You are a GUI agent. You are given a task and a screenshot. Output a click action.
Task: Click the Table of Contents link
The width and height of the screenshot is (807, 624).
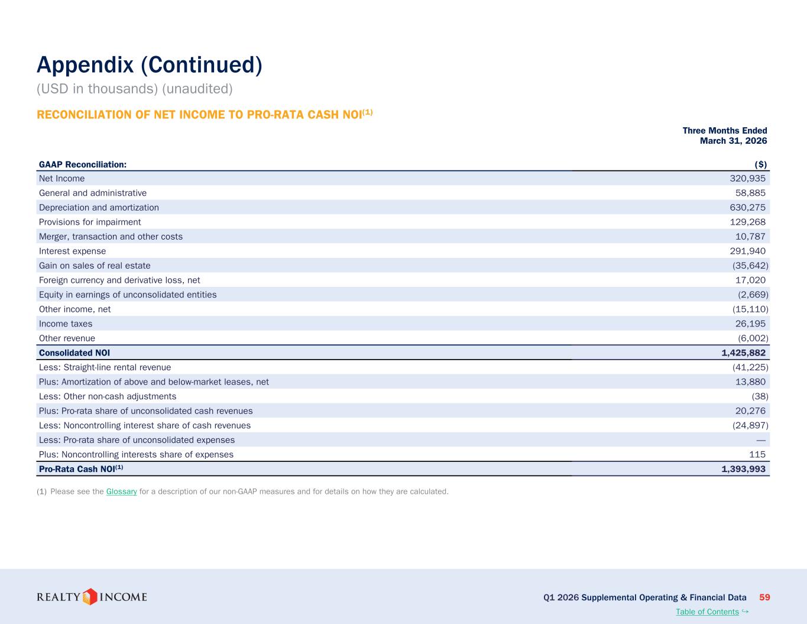point(707,612)
